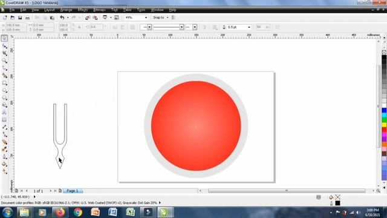
Task: Select the Interactive Fill tool
Action: [x=4, y=171]
